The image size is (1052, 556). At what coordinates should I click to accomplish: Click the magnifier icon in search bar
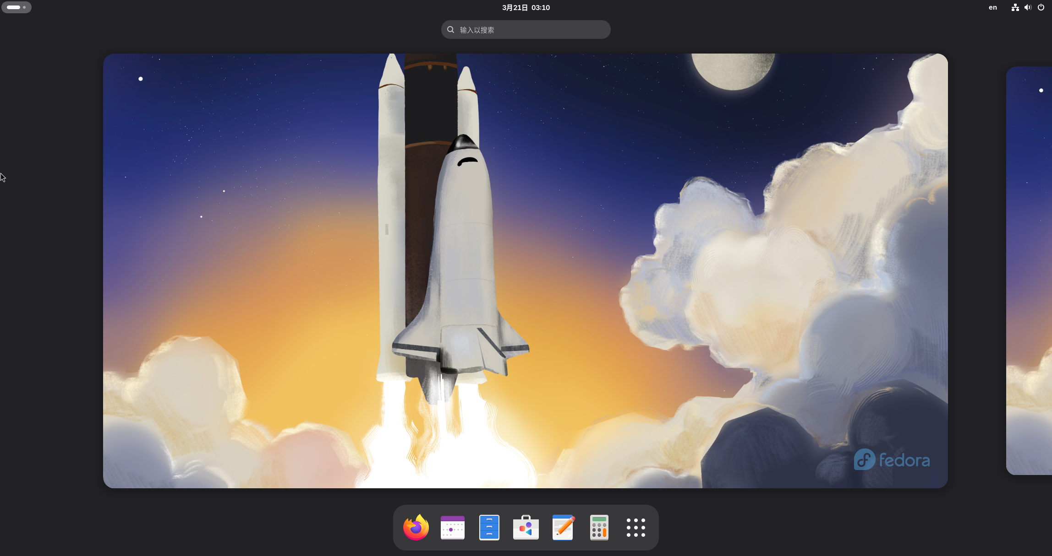451,30
